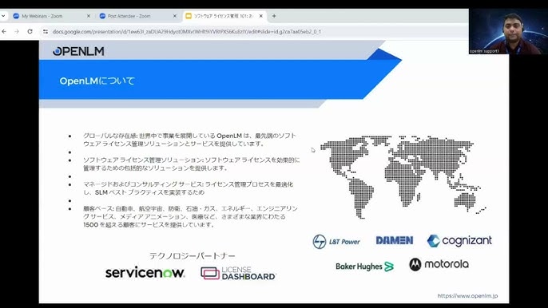Close the My Webinars - Zoom tab

(89, 16)
